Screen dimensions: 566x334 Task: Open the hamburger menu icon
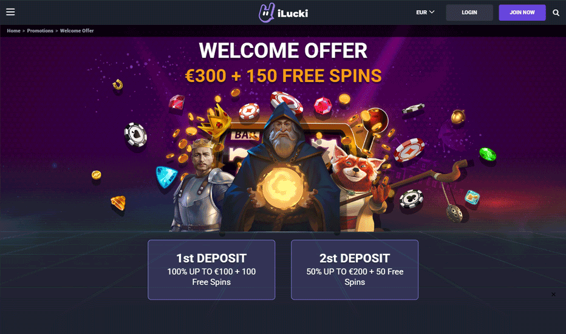pyautogui.click(x=10, y=12)
